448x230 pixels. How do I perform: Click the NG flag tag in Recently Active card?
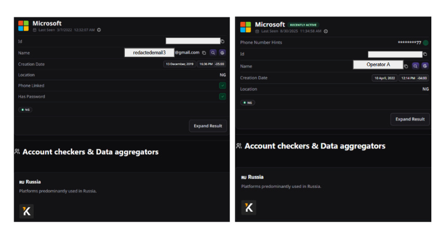[x=248, y=103]
